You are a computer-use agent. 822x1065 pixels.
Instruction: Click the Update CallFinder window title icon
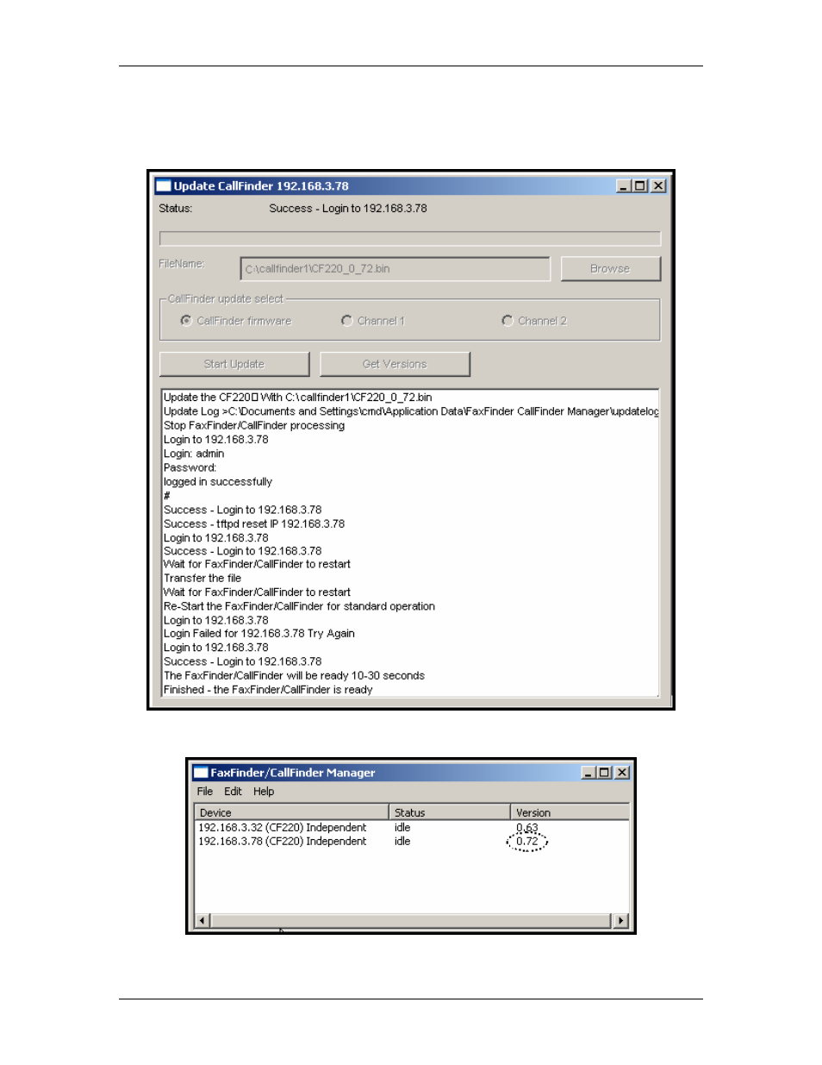164,186
